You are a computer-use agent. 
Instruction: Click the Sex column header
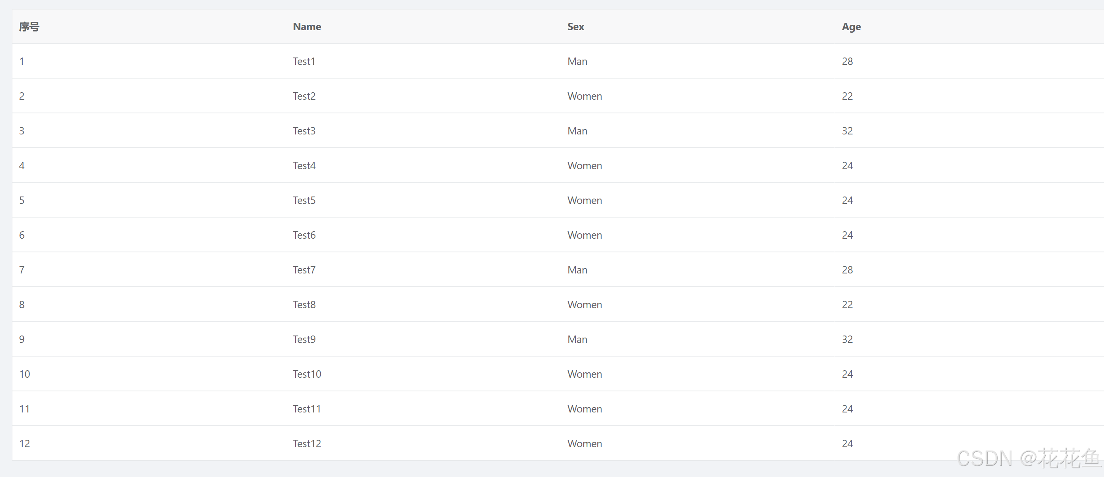pos(575,26)
